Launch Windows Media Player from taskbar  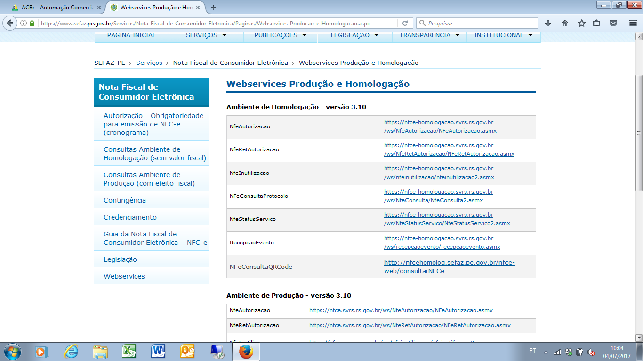point(42,352)
